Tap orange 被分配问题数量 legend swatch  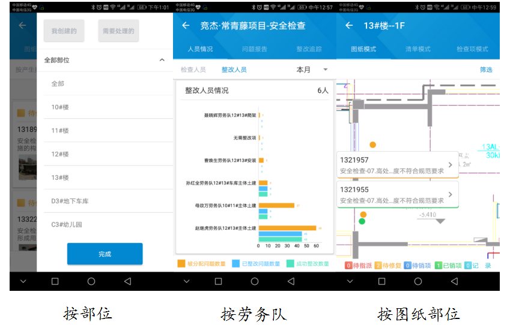[x=181, y=264]
